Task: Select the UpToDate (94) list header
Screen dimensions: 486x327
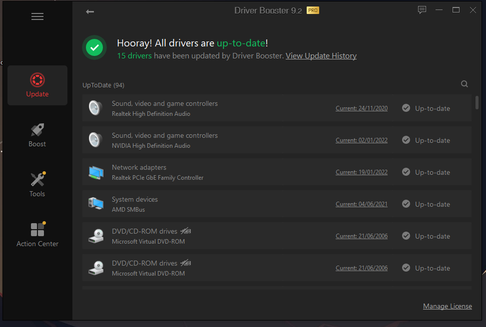Action: [103, 85]
